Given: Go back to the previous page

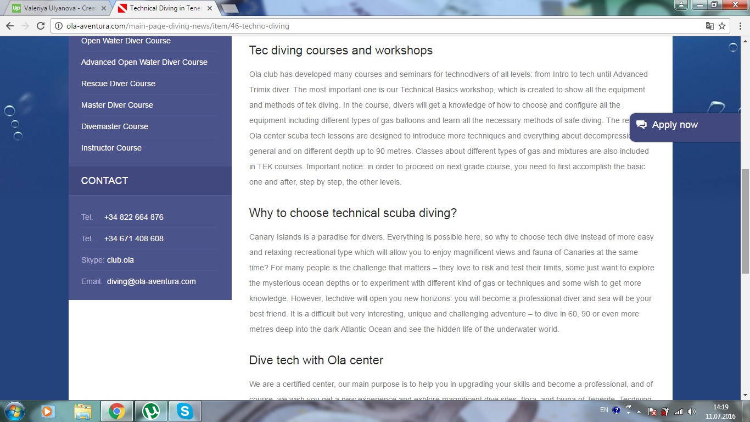Looking at the screenshot, I should pos(10,26).
